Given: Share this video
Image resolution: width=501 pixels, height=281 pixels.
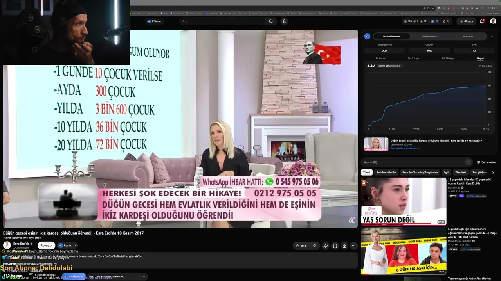Looking at the screenshot, I should coord(325,246).
